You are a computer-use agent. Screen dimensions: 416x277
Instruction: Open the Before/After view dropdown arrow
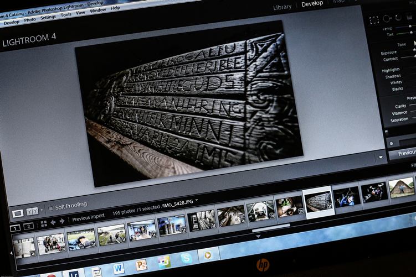[x=42, y=210]
